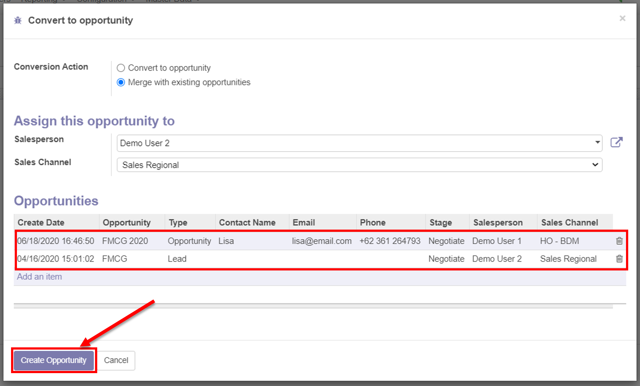Image resolution: width=640 pixels, height=386 pixels.
Task: Delete the FMCG Lead row via trash icon
Action: pos(619,259)
